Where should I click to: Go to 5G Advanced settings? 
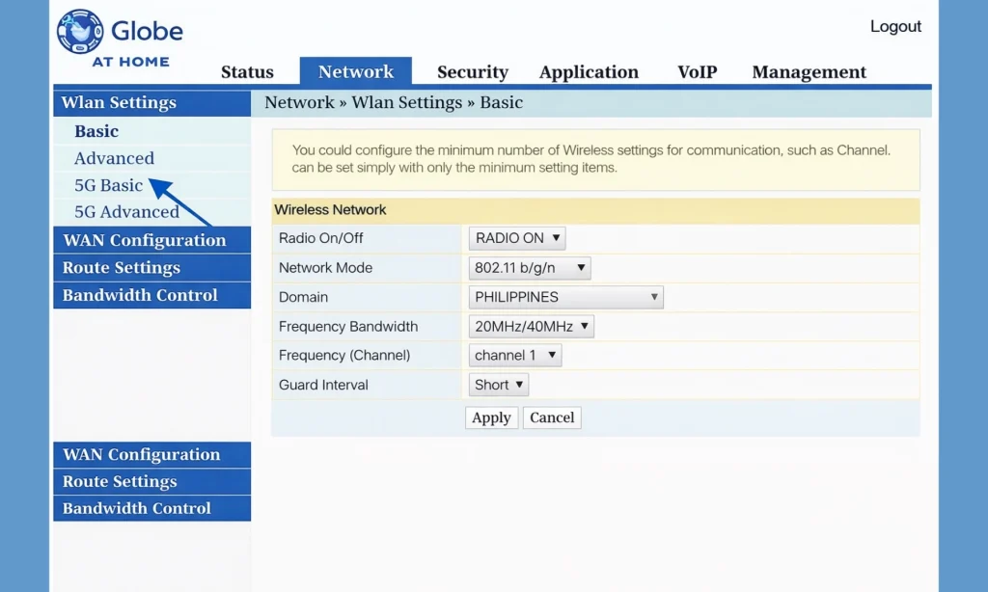pyautogui.click(x=126, y=212)
